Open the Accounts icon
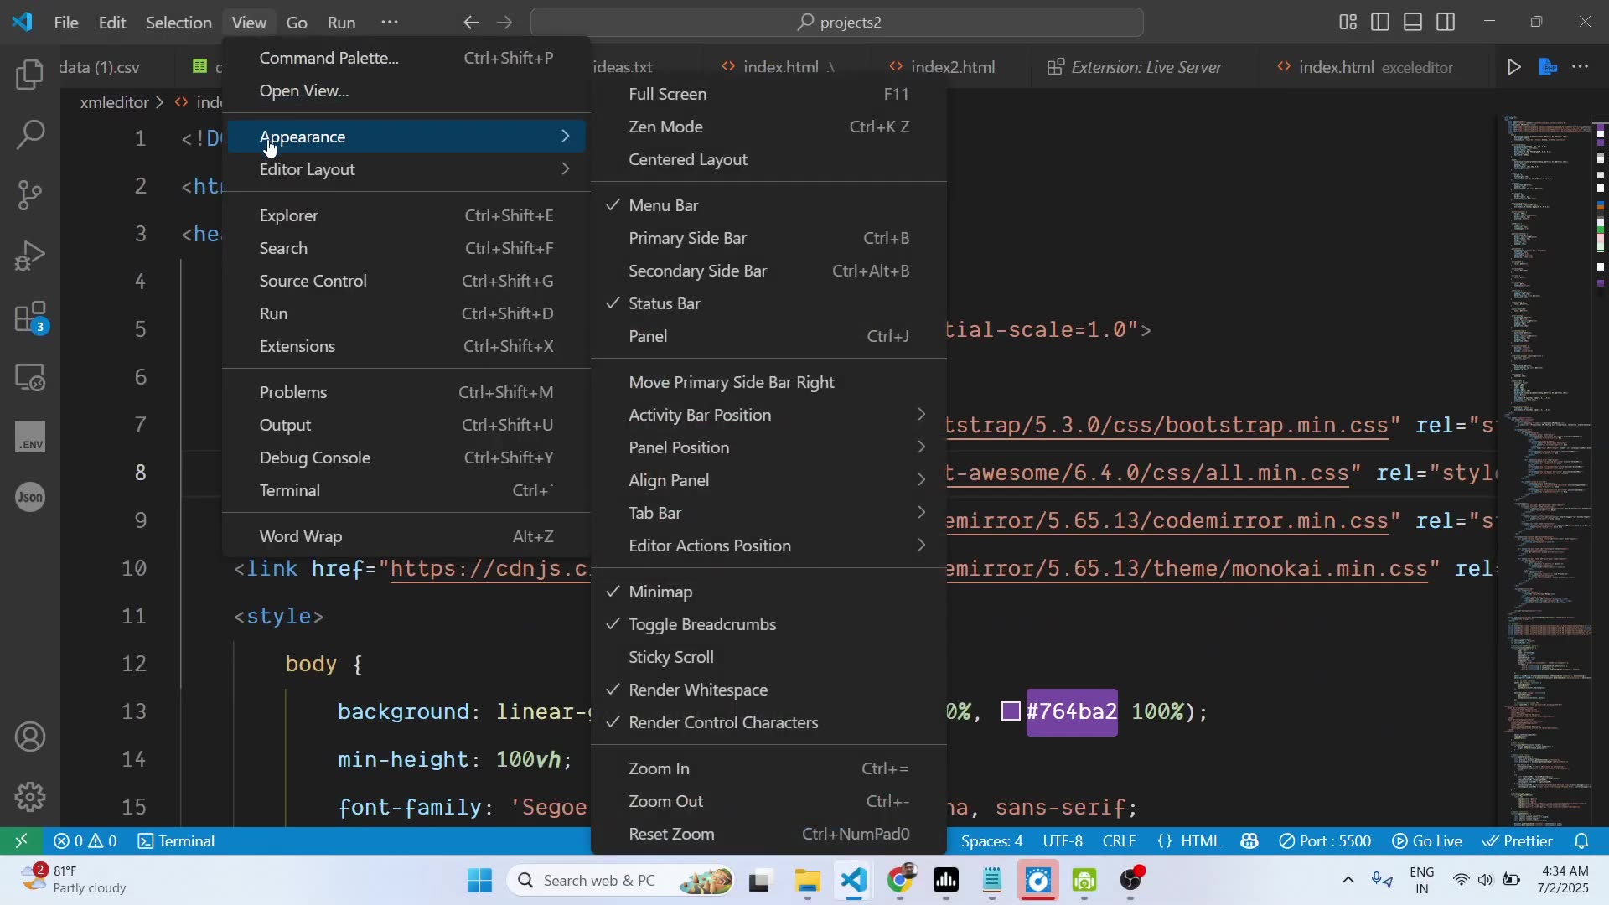The height and width of the screenshot is (905, 1609). (30, 737)
